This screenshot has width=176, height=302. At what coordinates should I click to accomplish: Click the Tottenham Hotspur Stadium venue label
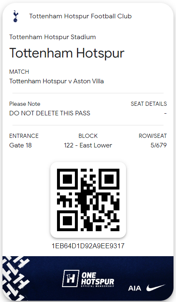tap(52, 37)
